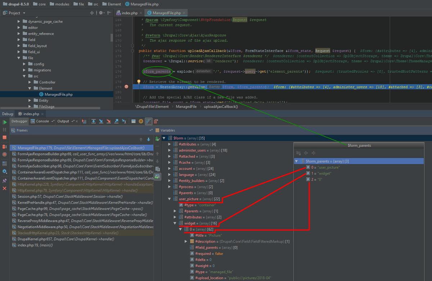
Task: Click Show Execution Point icon
Action: pyautogui.click(x=84, y=121)
